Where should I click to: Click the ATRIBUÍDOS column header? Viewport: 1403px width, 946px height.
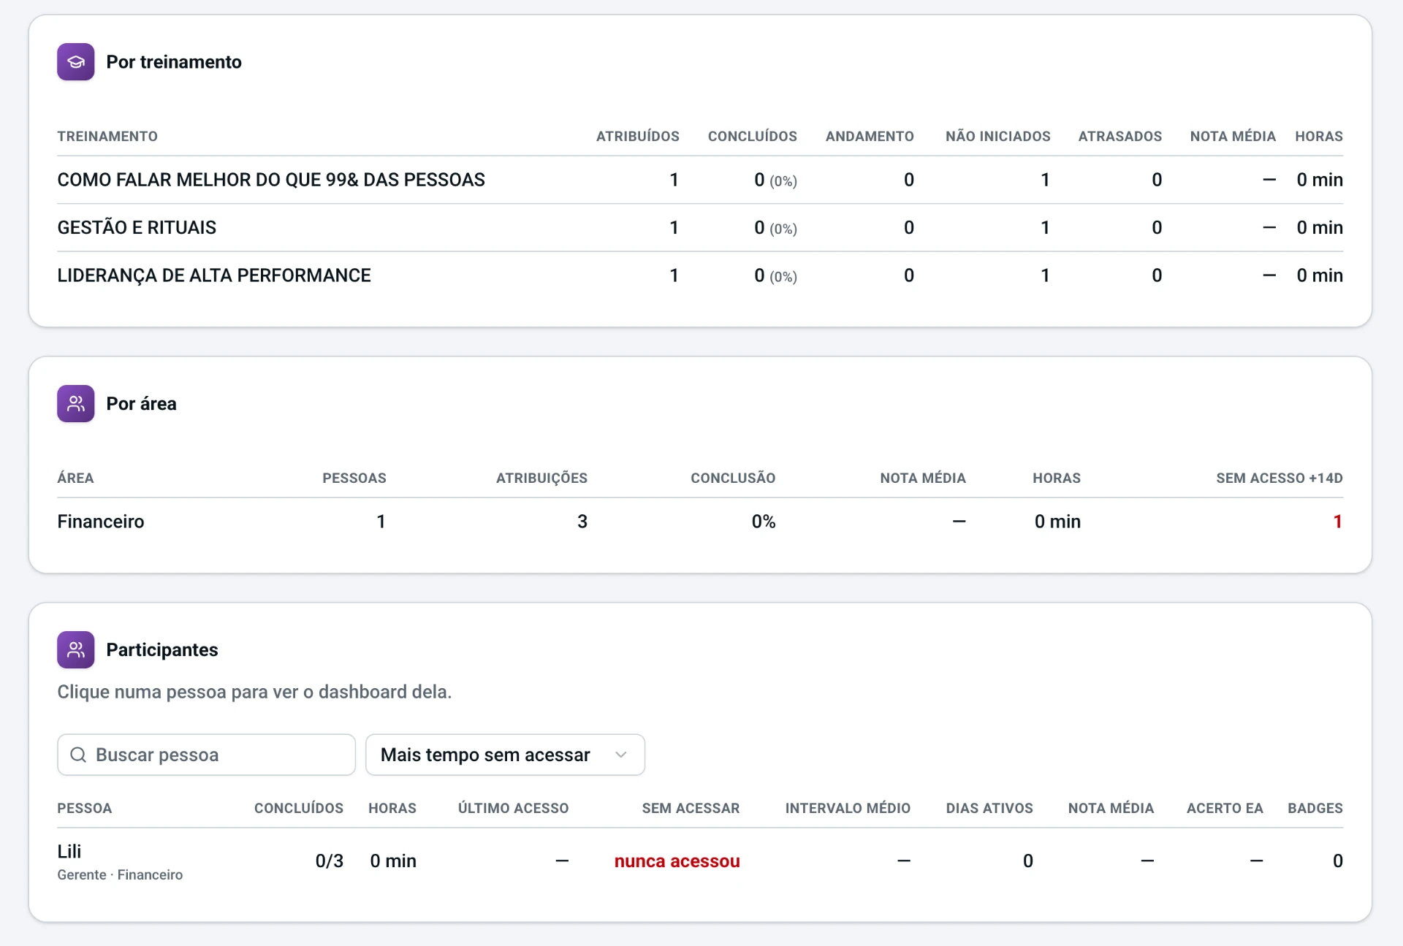637,137
